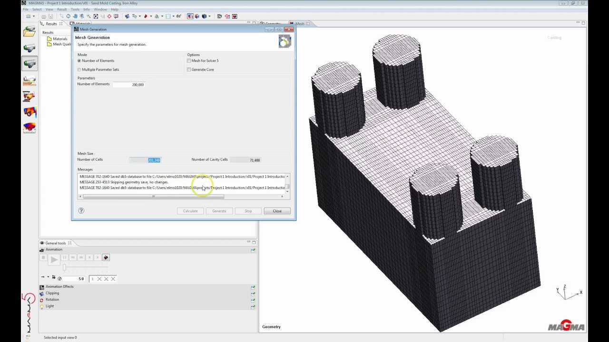Click the Materials folder icon in Results tree

pos(49,39)
